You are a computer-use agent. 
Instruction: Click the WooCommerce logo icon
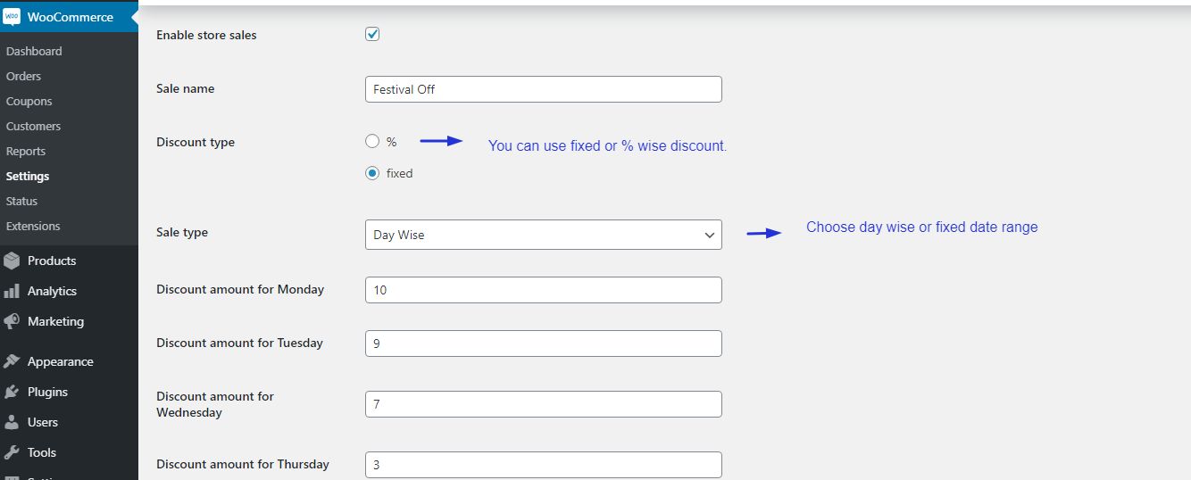point(12,17)
